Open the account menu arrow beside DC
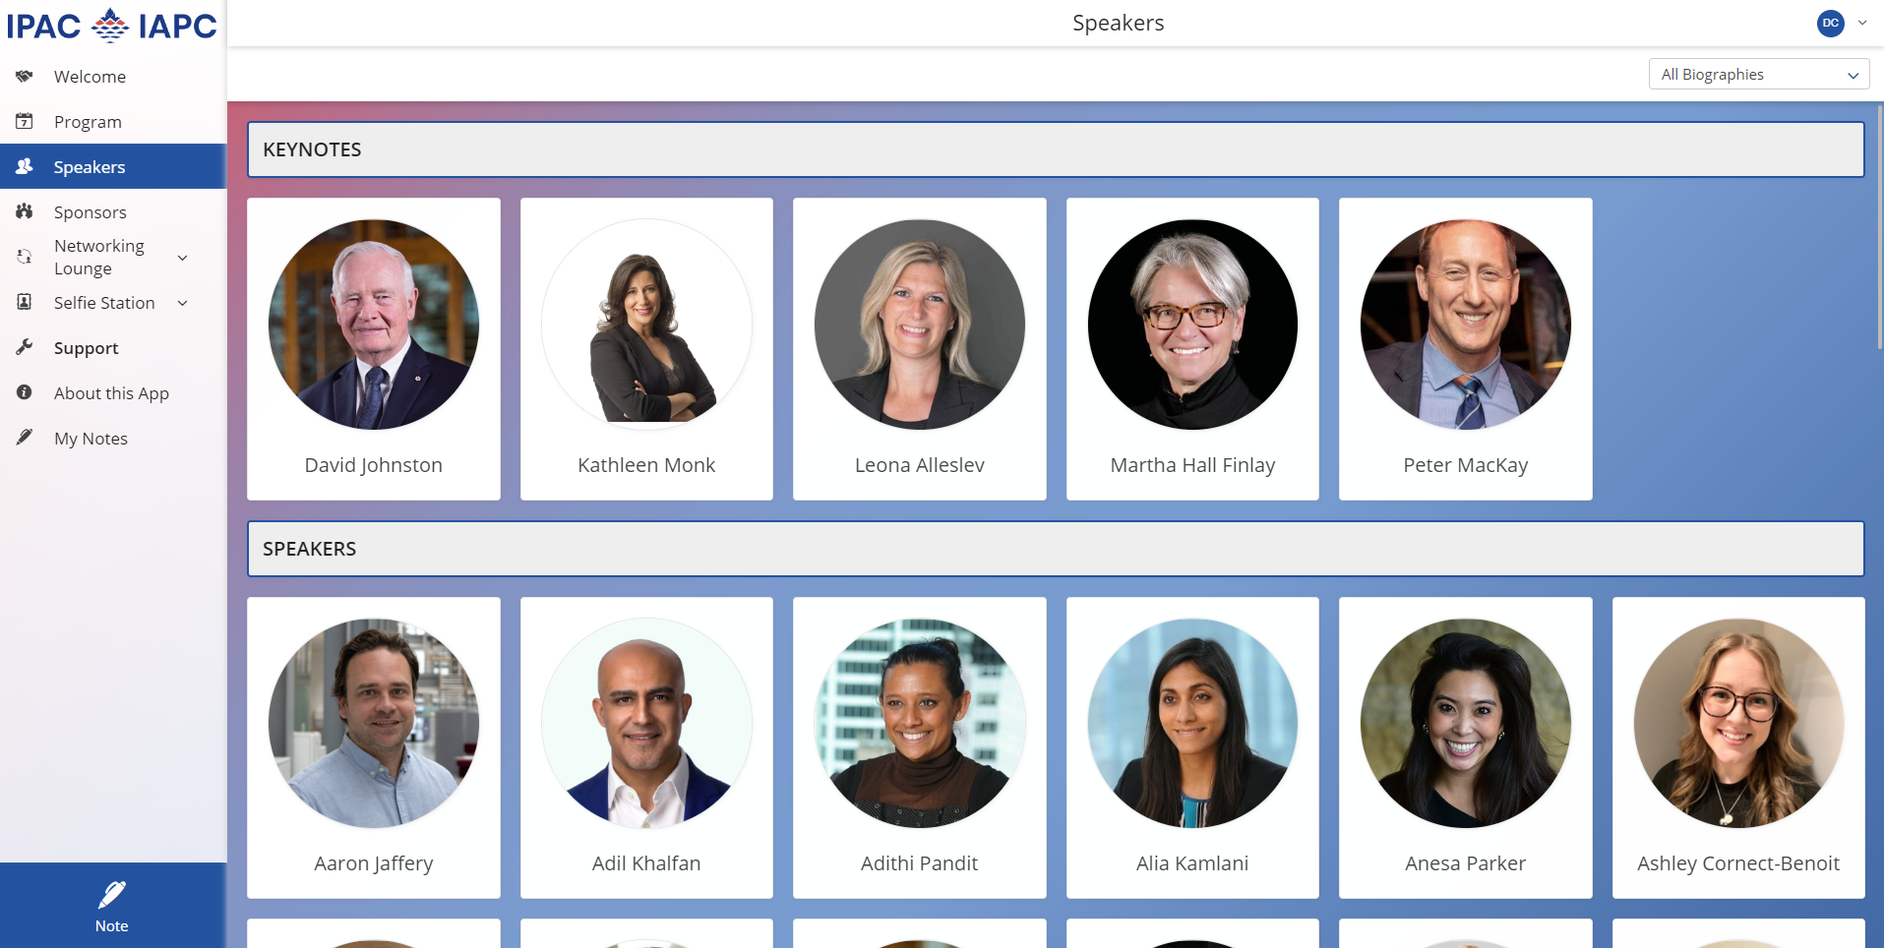The height and width of the screenshot is (948, 1884). click(x=1862, y=23)
